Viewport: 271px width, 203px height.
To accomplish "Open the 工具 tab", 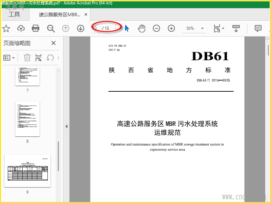I will coord(14,14).
